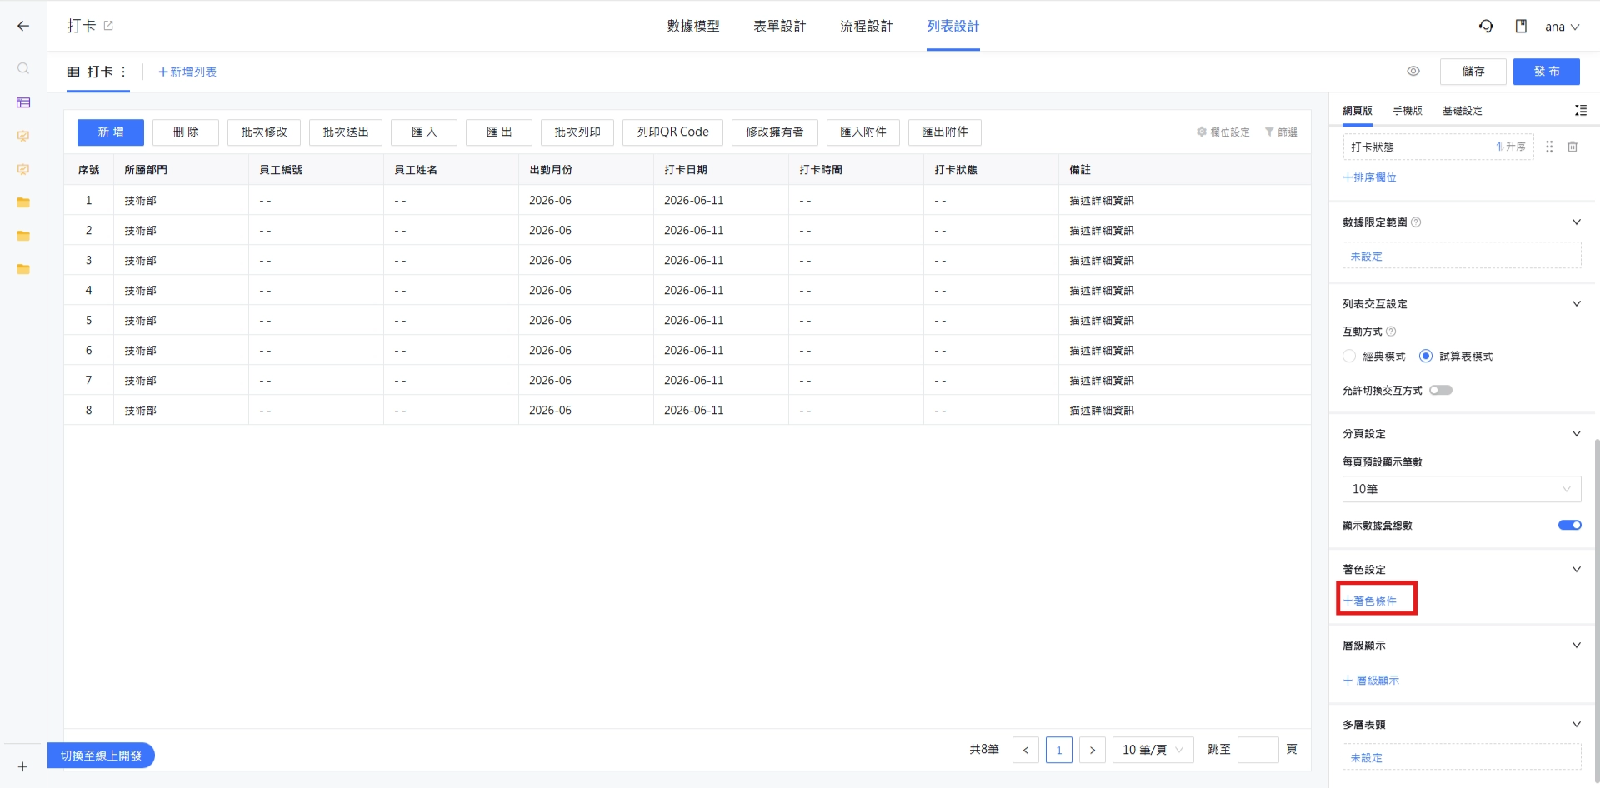Open the first yellow folder in sidebar

coord(23,202)
